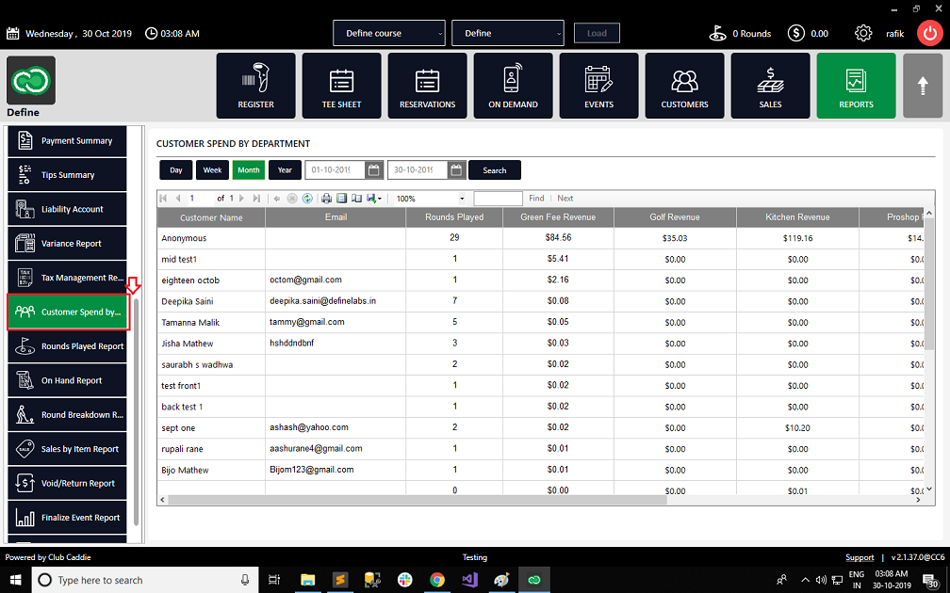Go to the On Demand section
950x593 pixels.
(513, 86)
